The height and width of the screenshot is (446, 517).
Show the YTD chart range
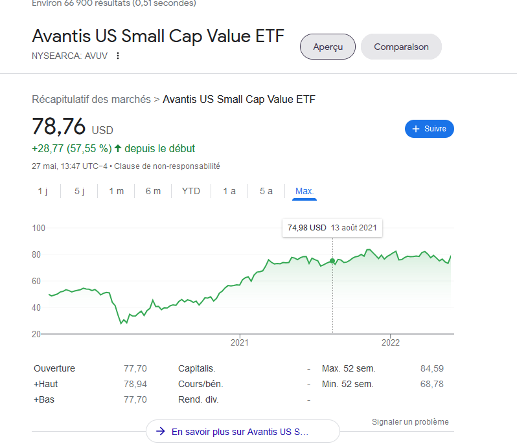[191, 191]
